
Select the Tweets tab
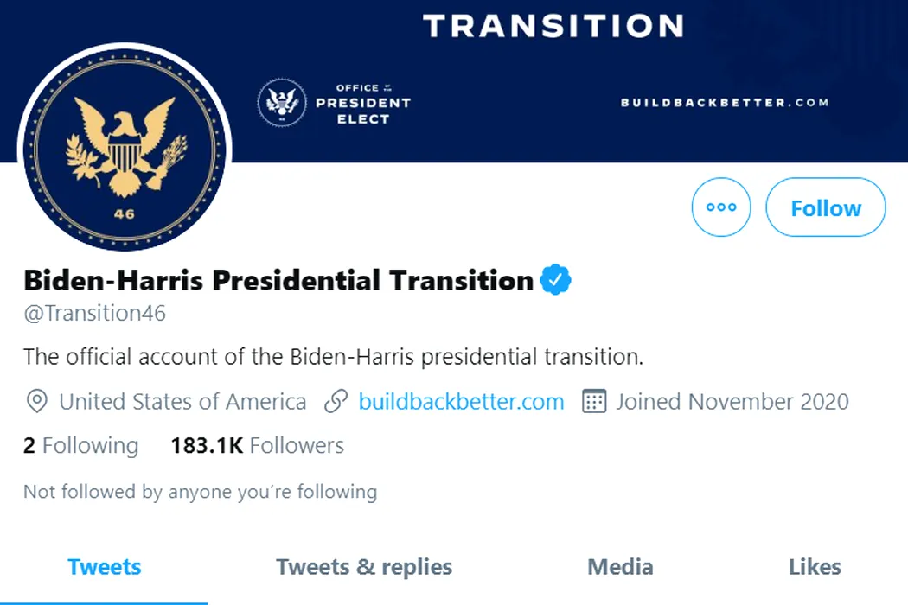tap(105, 567)
